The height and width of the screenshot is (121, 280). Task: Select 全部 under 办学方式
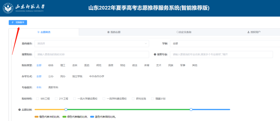tap(39, 77)
